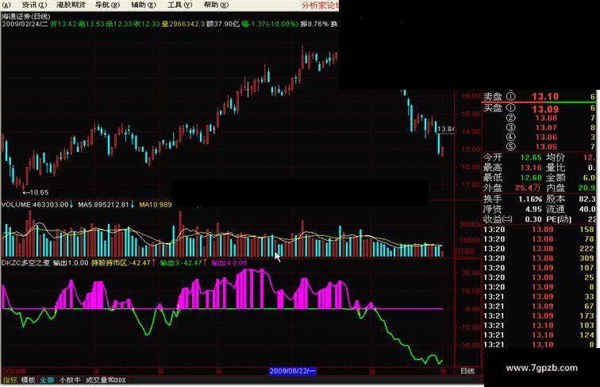Click the 均价 label
The image size is (600, 387).
tap(556, 157)
